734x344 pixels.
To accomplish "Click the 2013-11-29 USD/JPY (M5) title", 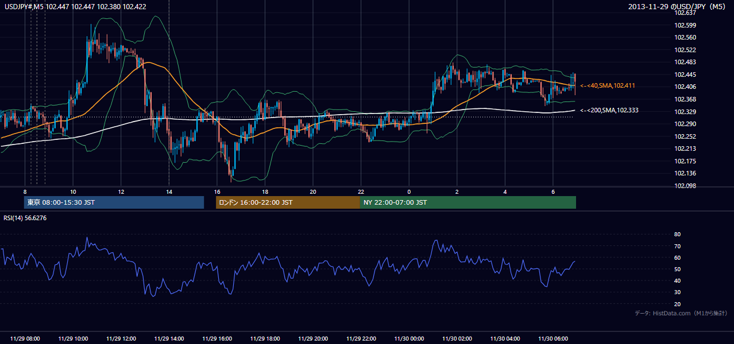I will point(678,7).
